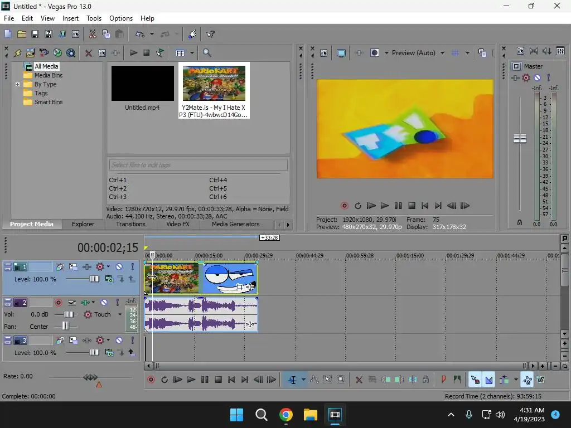Play the timeline from transport bar
The width and height of the screenshot is (571, 428).
coord(191,380)
